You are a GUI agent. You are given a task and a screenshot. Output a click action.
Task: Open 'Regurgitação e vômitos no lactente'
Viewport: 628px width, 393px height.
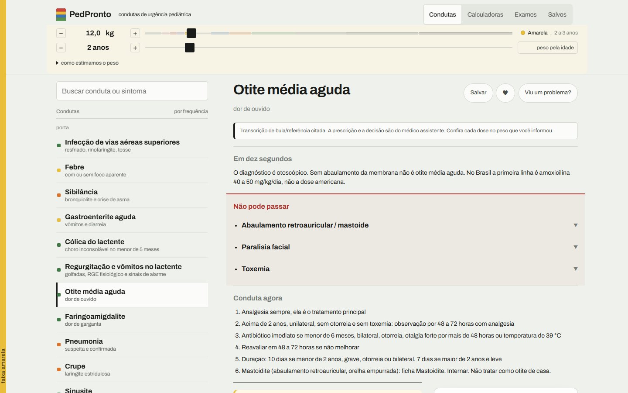click(132, 270)
